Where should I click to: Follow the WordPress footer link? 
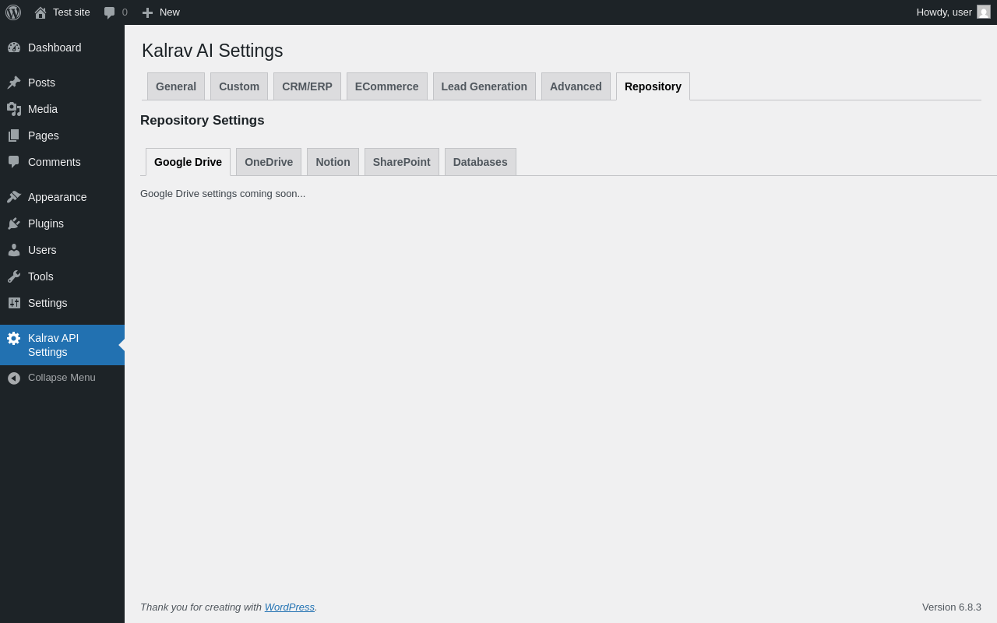[x=290, y=607]
